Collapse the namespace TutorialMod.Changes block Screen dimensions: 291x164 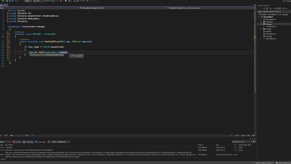coord(9,26)
